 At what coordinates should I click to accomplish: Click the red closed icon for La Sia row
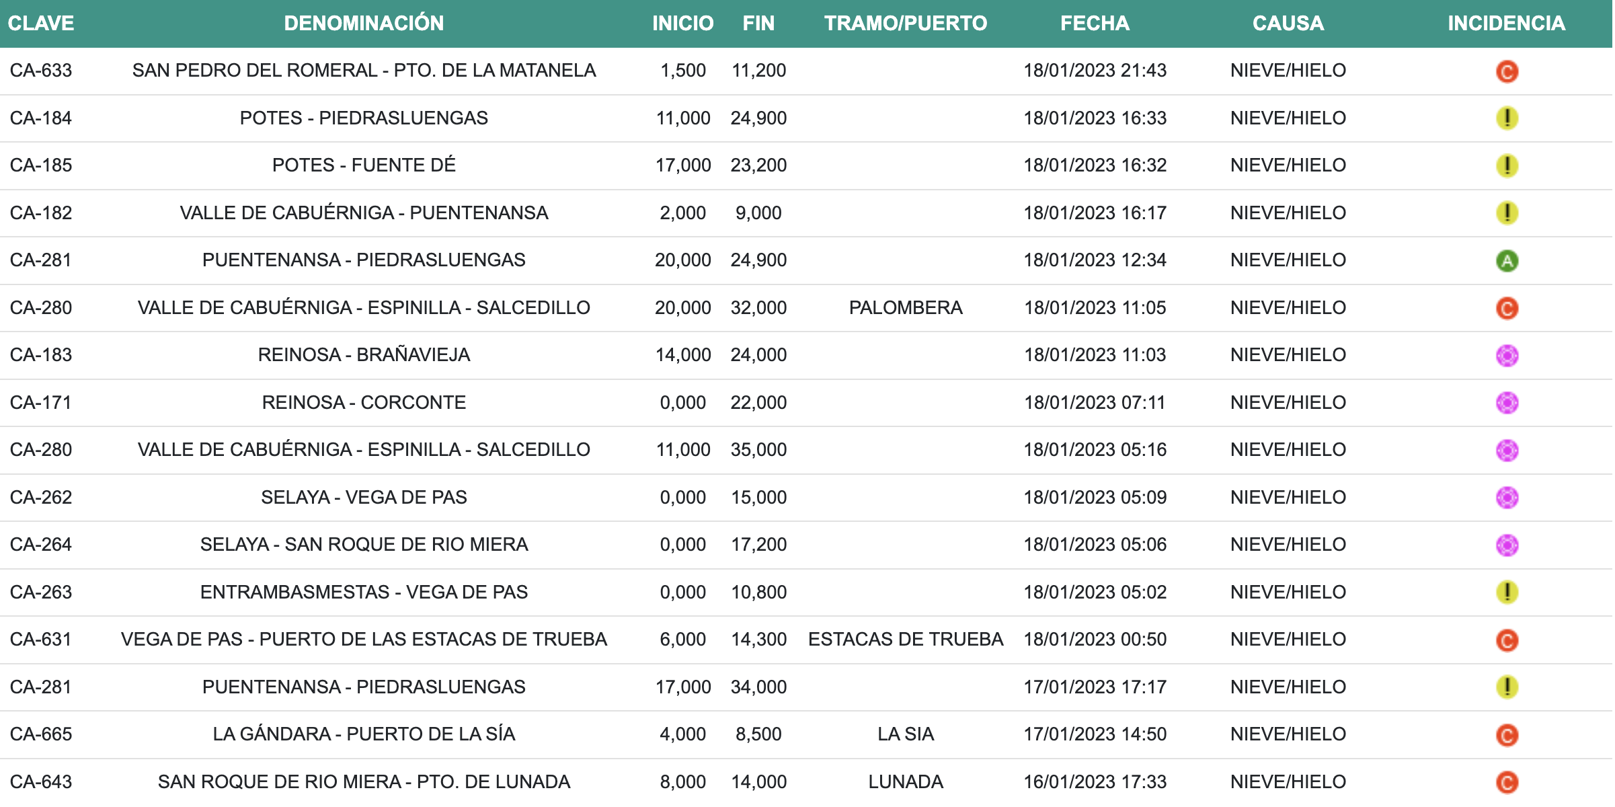(x=1506, y=735)
